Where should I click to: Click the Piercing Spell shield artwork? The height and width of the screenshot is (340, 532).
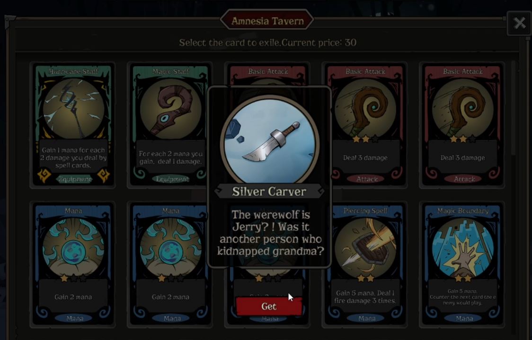point(365,247)
